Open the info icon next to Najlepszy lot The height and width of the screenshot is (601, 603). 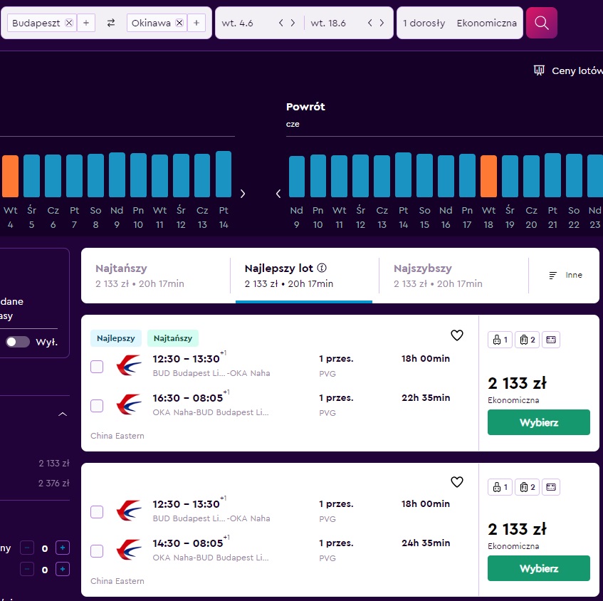click(322, 268)
